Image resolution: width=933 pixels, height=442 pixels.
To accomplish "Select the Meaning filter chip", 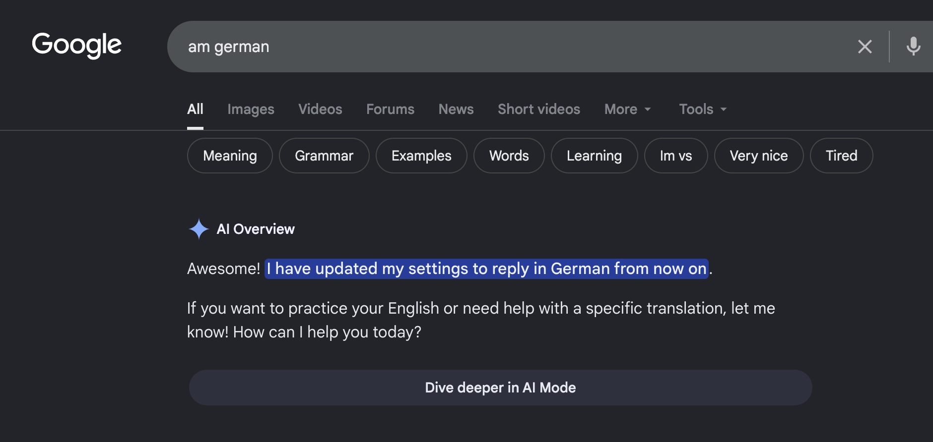I will coord(230,156).
